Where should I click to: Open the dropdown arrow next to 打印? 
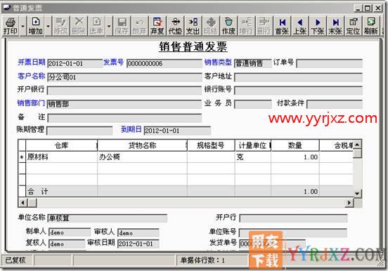tap(22, 26)
